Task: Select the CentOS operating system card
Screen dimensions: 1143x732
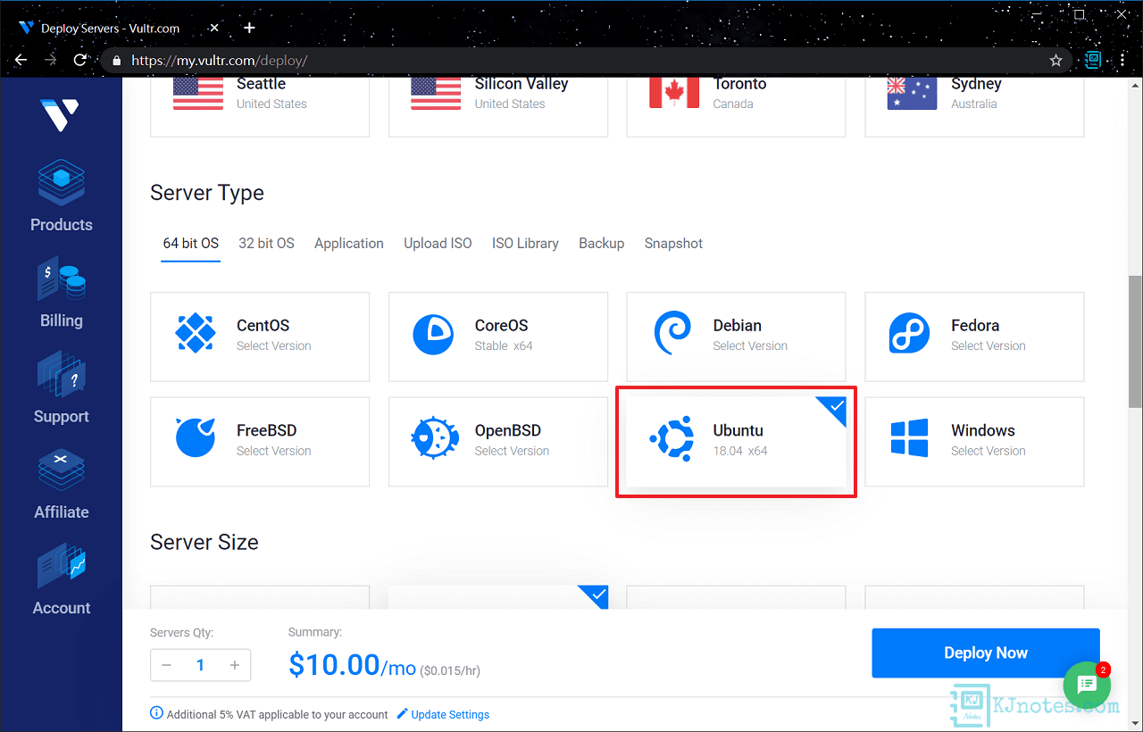Action: pyautogui.click(x=260, y=337)
